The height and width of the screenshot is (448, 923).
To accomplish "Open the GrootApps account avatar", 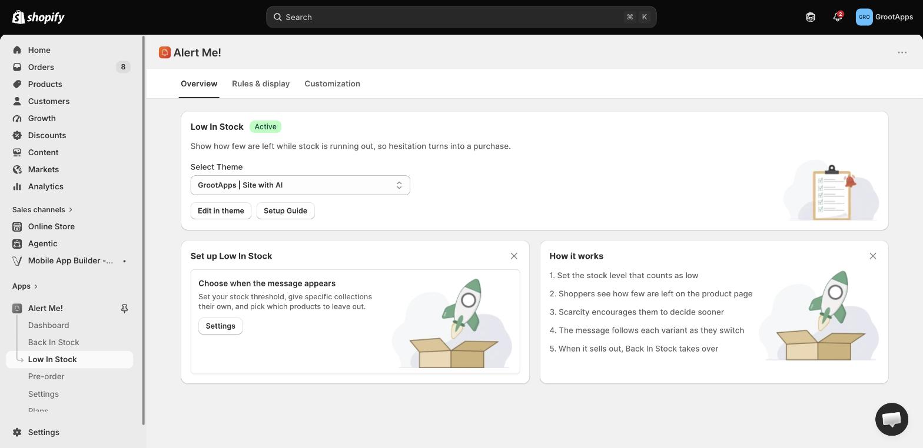I will (x=864, y=17).
